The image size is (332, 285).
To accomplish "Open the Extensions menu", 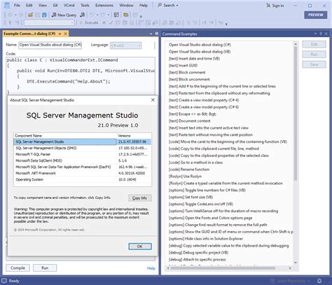I will 104,5.
